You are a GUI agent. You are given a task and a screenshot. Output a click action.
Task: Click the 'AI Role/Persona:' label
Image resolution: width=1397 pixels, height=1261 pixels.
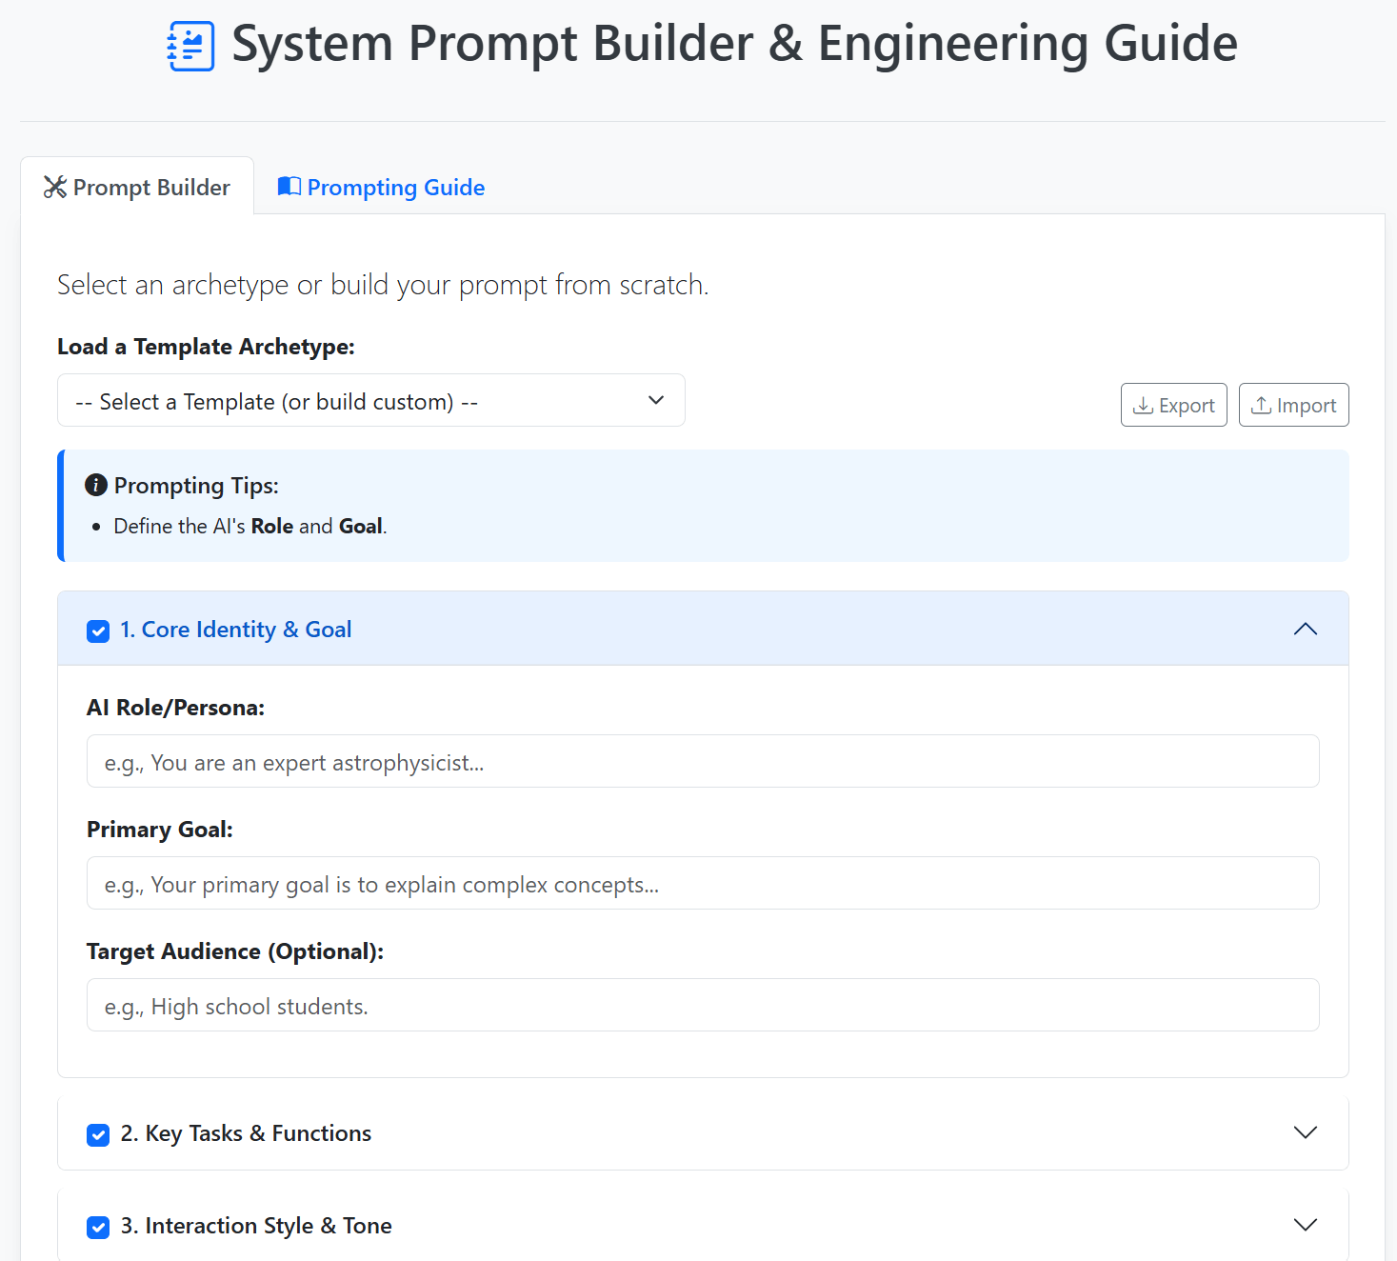coord(176,708)
